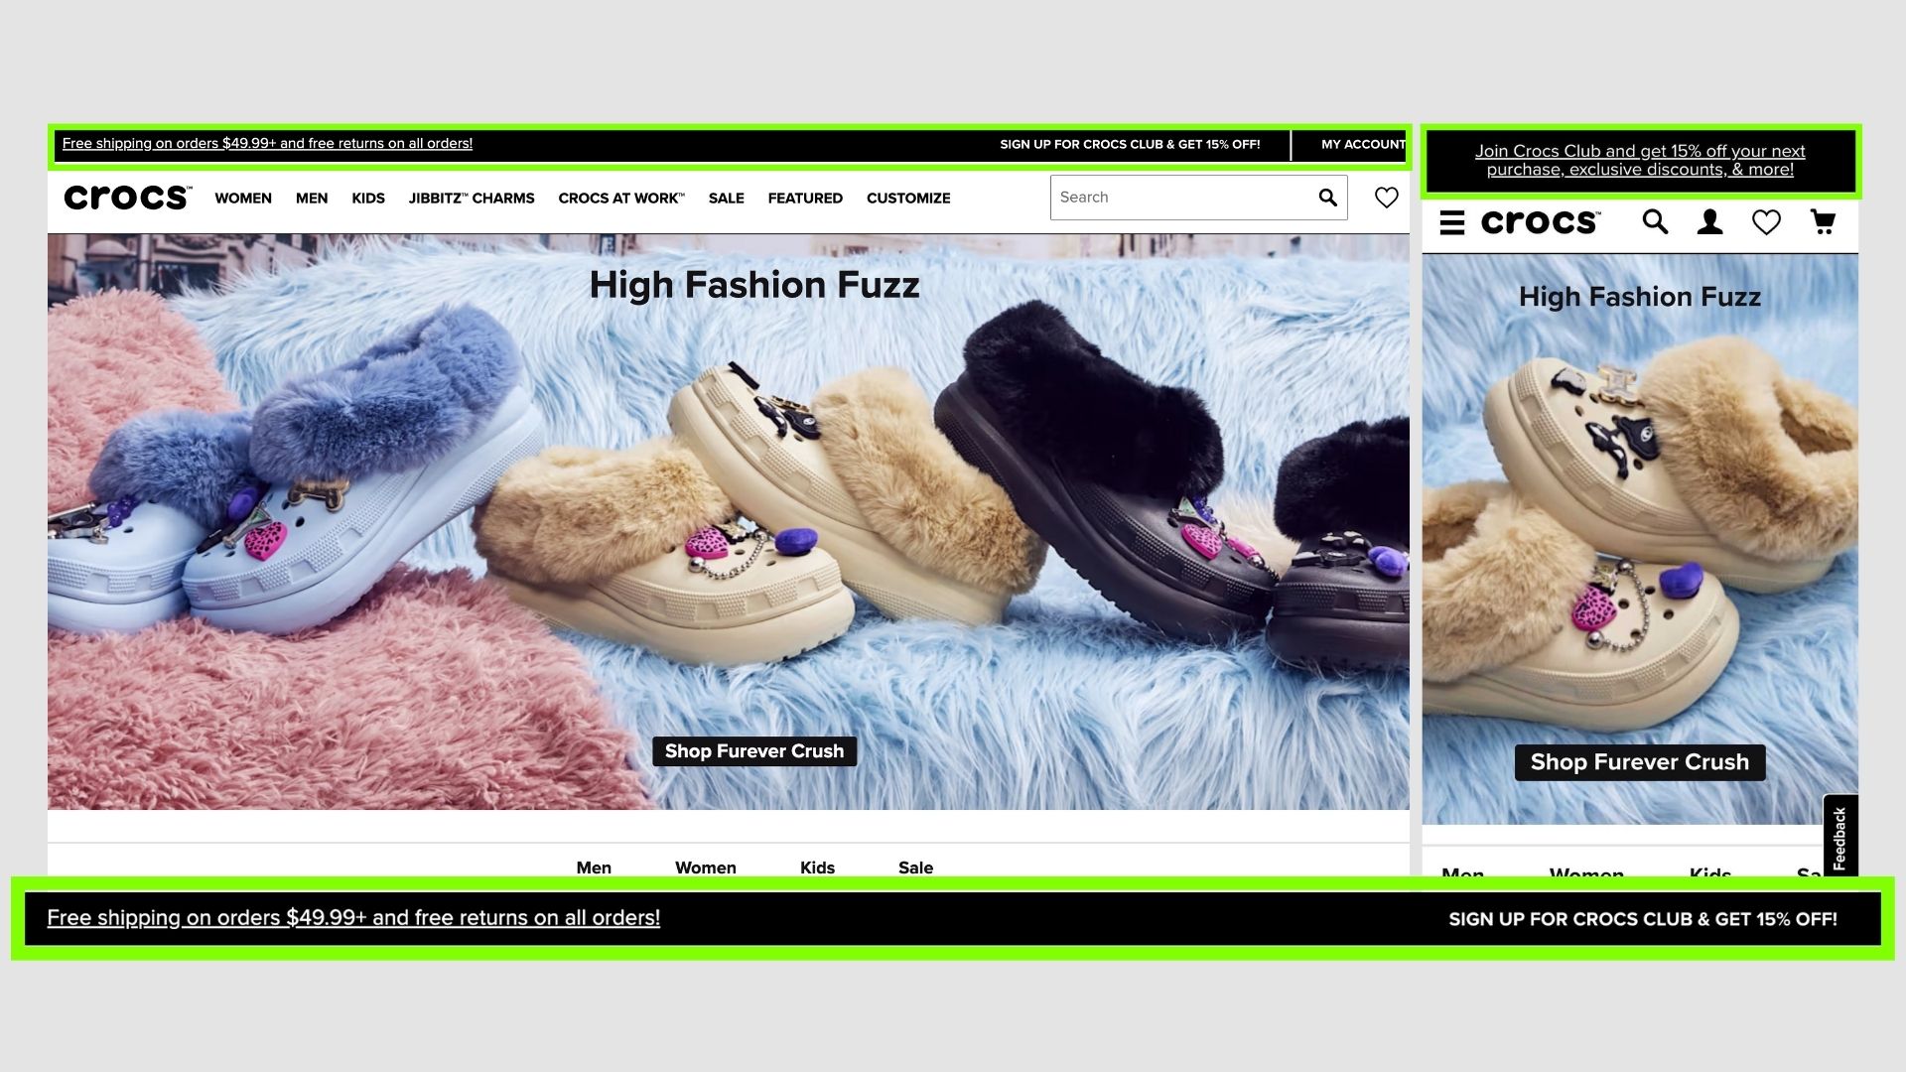1906x1072 pixels.
Task: Open the wishlist heart icon in desktop header
Action: pyautogui.click(x=1387, y=198)
